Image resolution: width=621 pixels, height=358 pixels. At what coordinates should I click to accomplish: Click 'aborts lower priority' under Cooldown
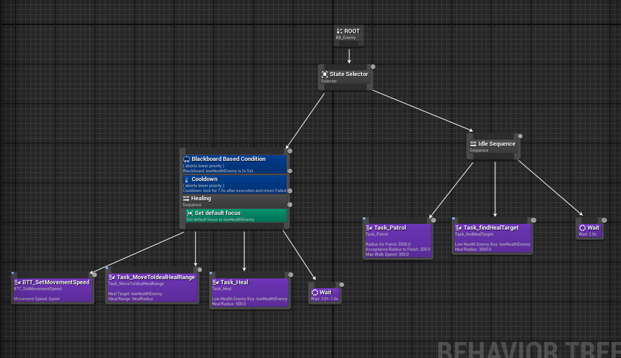pyautogui.click(x=204, y=186)
